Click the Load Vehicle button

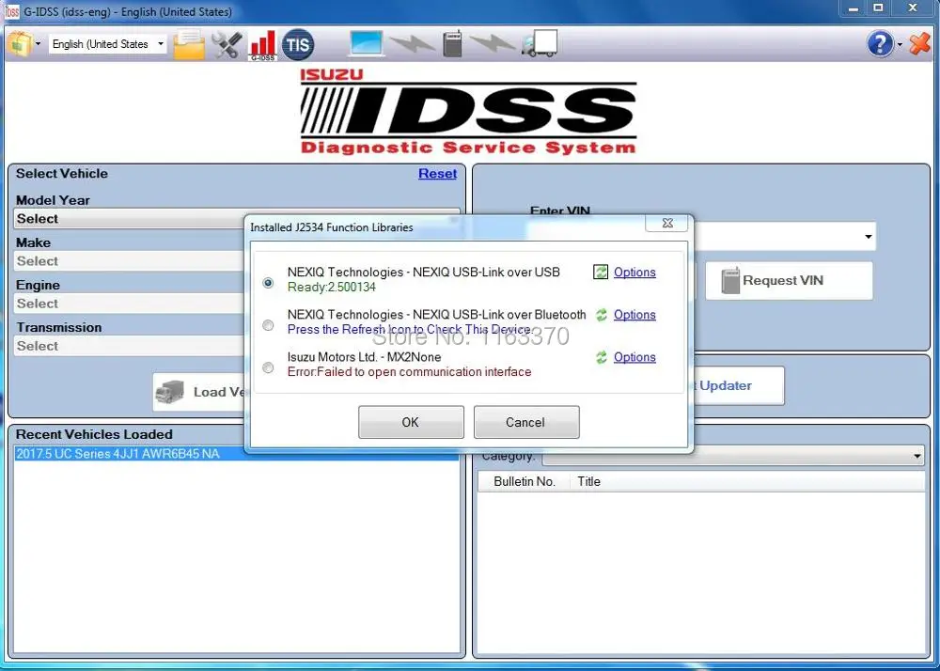(x=199, y=392)
